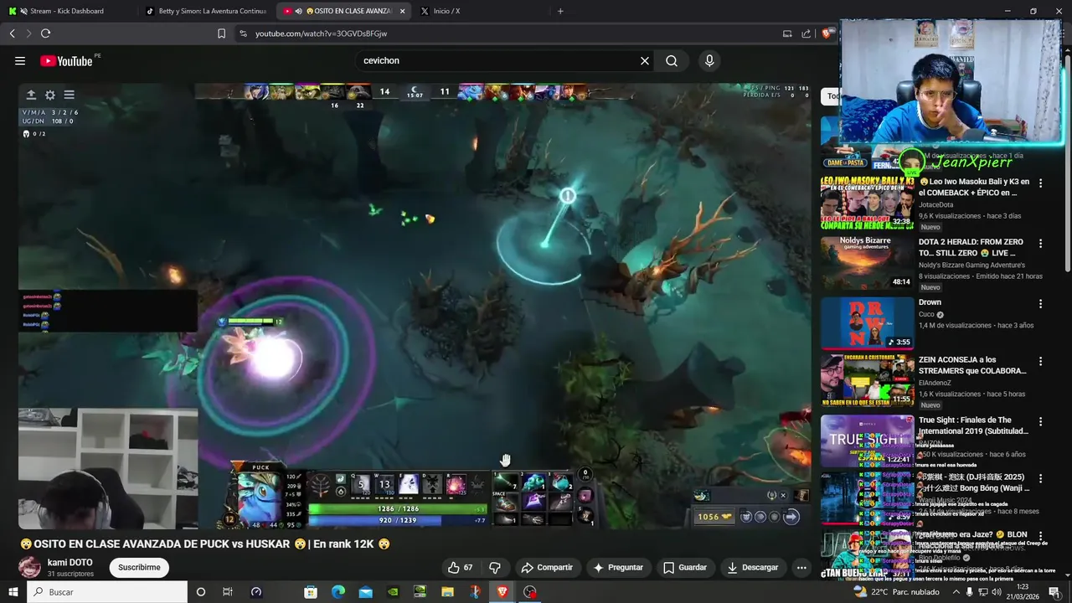Image resolution: width=1072 pixels, height=603 pixels.
Task: Start voice search with the microphone icon
Action: (709, 60)
